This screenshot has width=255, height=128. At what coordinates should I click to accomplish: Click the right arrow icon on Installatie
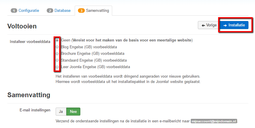pyautogui.click(x=225, y=25)
